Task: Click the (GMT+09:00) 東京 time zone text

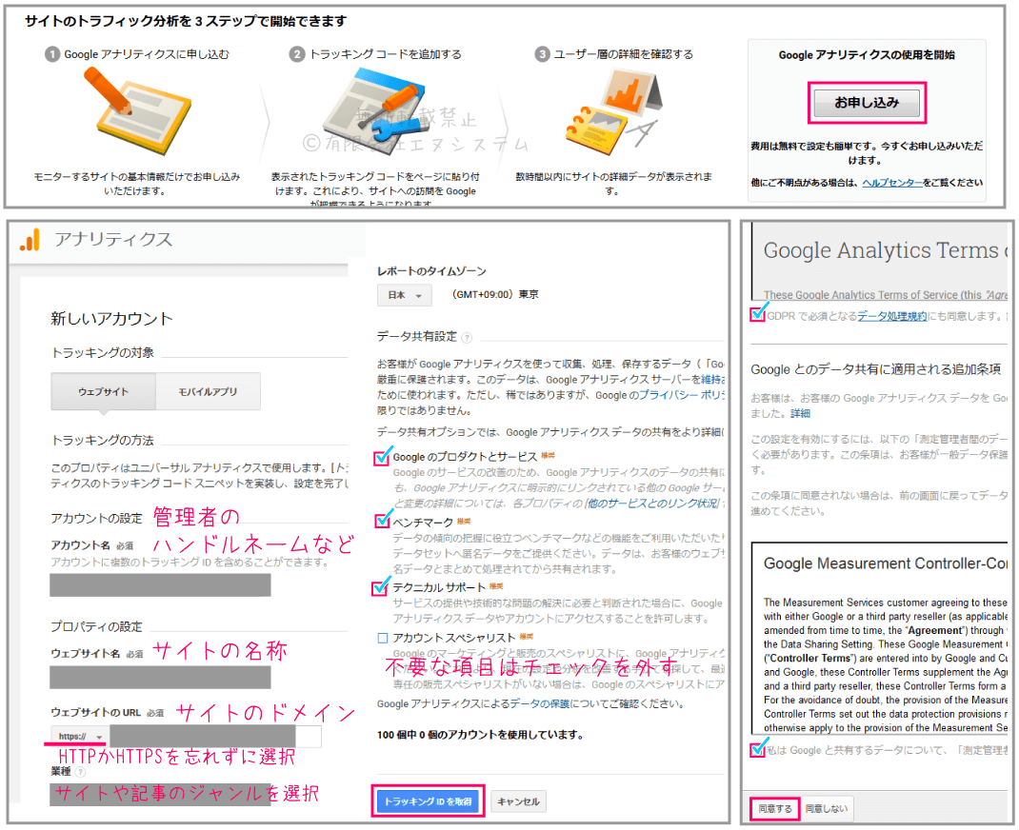Action: tap(495, 294)
